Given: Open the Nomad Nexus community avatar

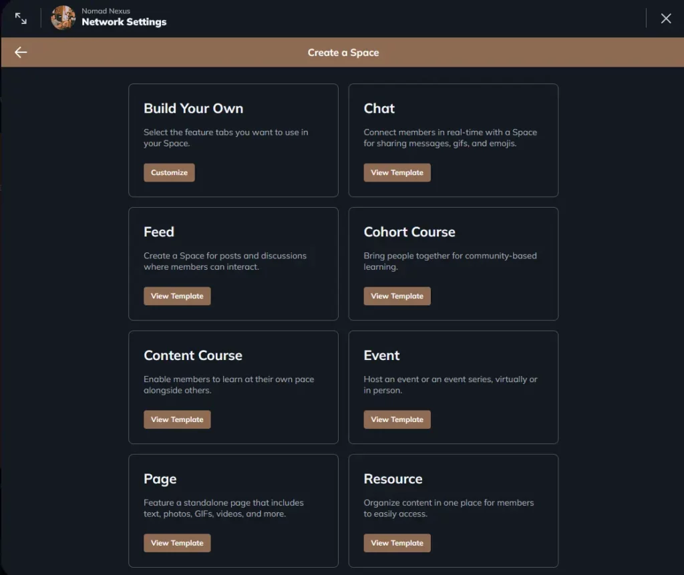Looking at the screenshot, I should pyautogui.click(x=63, y=18).
